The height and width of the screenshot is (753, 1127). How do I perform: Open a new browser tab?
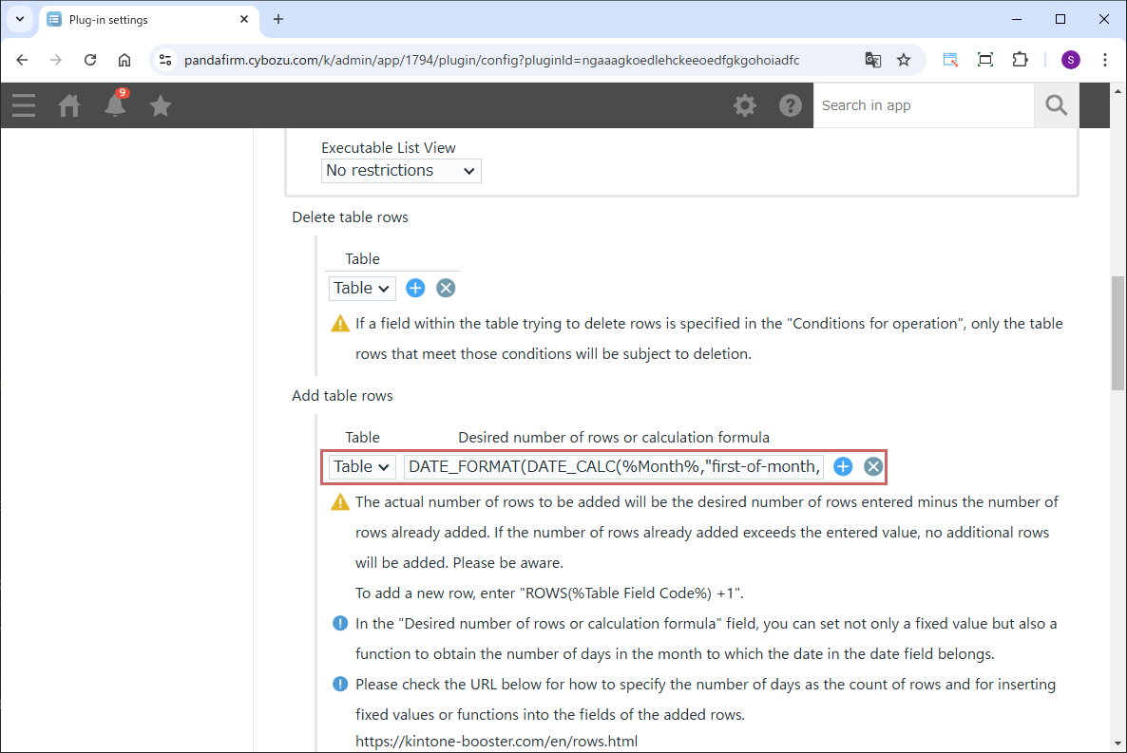click(x=278, y=19)
